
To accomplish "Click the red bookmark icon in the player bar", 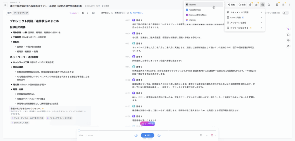I will 212,135.
